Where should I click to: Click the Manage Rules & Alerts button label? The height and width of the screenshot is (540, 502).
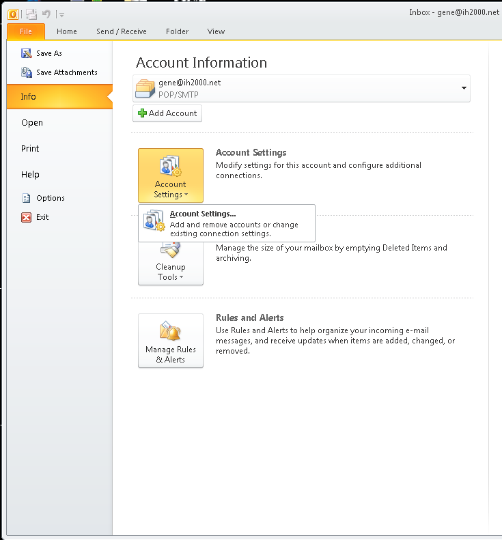pos(171,354)
